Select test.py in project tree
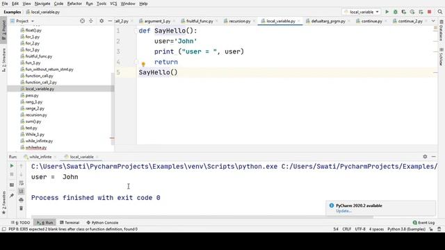The height and width of the screenshot is (250, 445). tap(31, 128)
